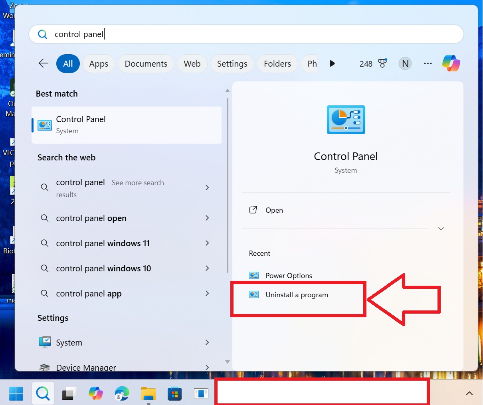Go back using the left arrow
Image resolution: width=483 pixels, height=405 pixels.
(43, 63)
